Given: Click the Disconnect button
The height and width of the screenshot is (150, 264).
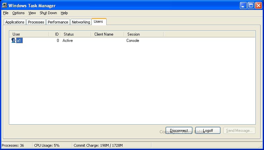Looking at the screenshot, I should 179,131.
